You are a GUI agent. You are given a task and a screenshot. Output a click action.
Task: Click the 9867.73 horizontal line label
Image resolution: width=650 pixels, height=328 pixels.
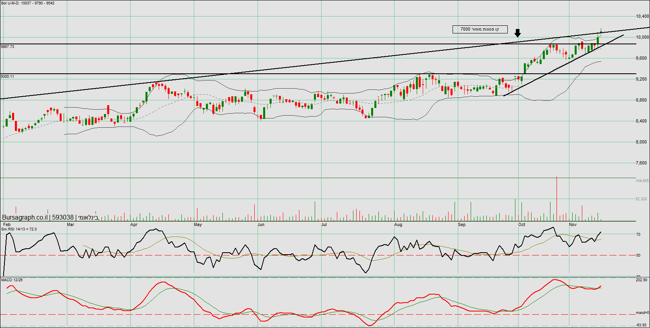8,47
